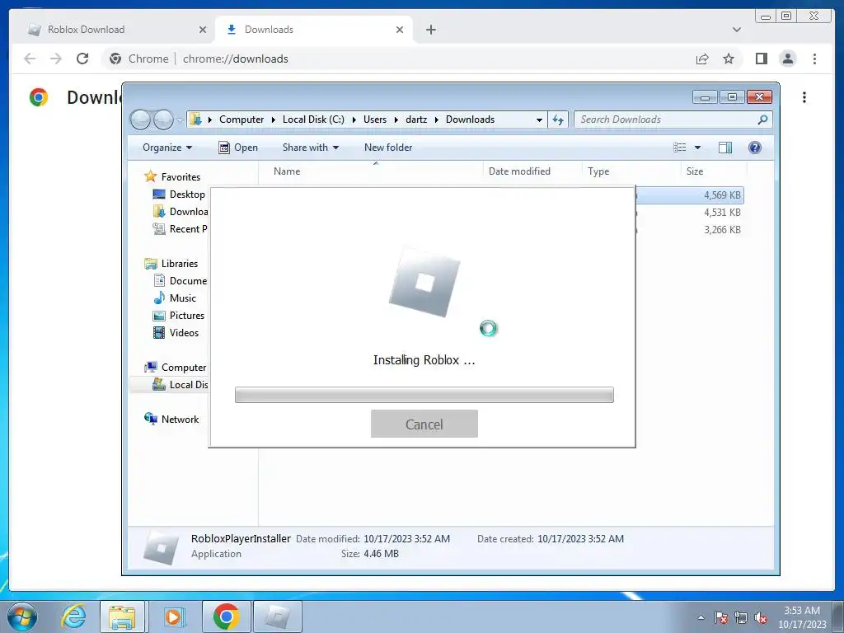The width and height of the screenshot is (844, 633).
Task: Open Chrome three-dot main menu
Action: pyautogui.click(x=814, y=59)
